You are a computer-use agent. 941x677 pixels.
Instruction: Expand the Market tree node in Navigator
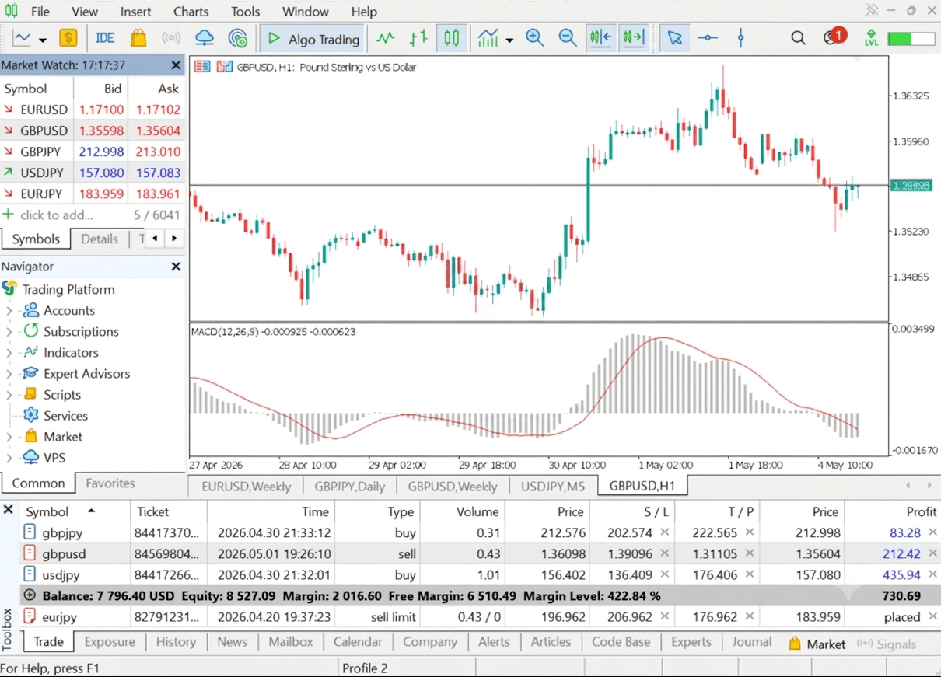[9, 437]
